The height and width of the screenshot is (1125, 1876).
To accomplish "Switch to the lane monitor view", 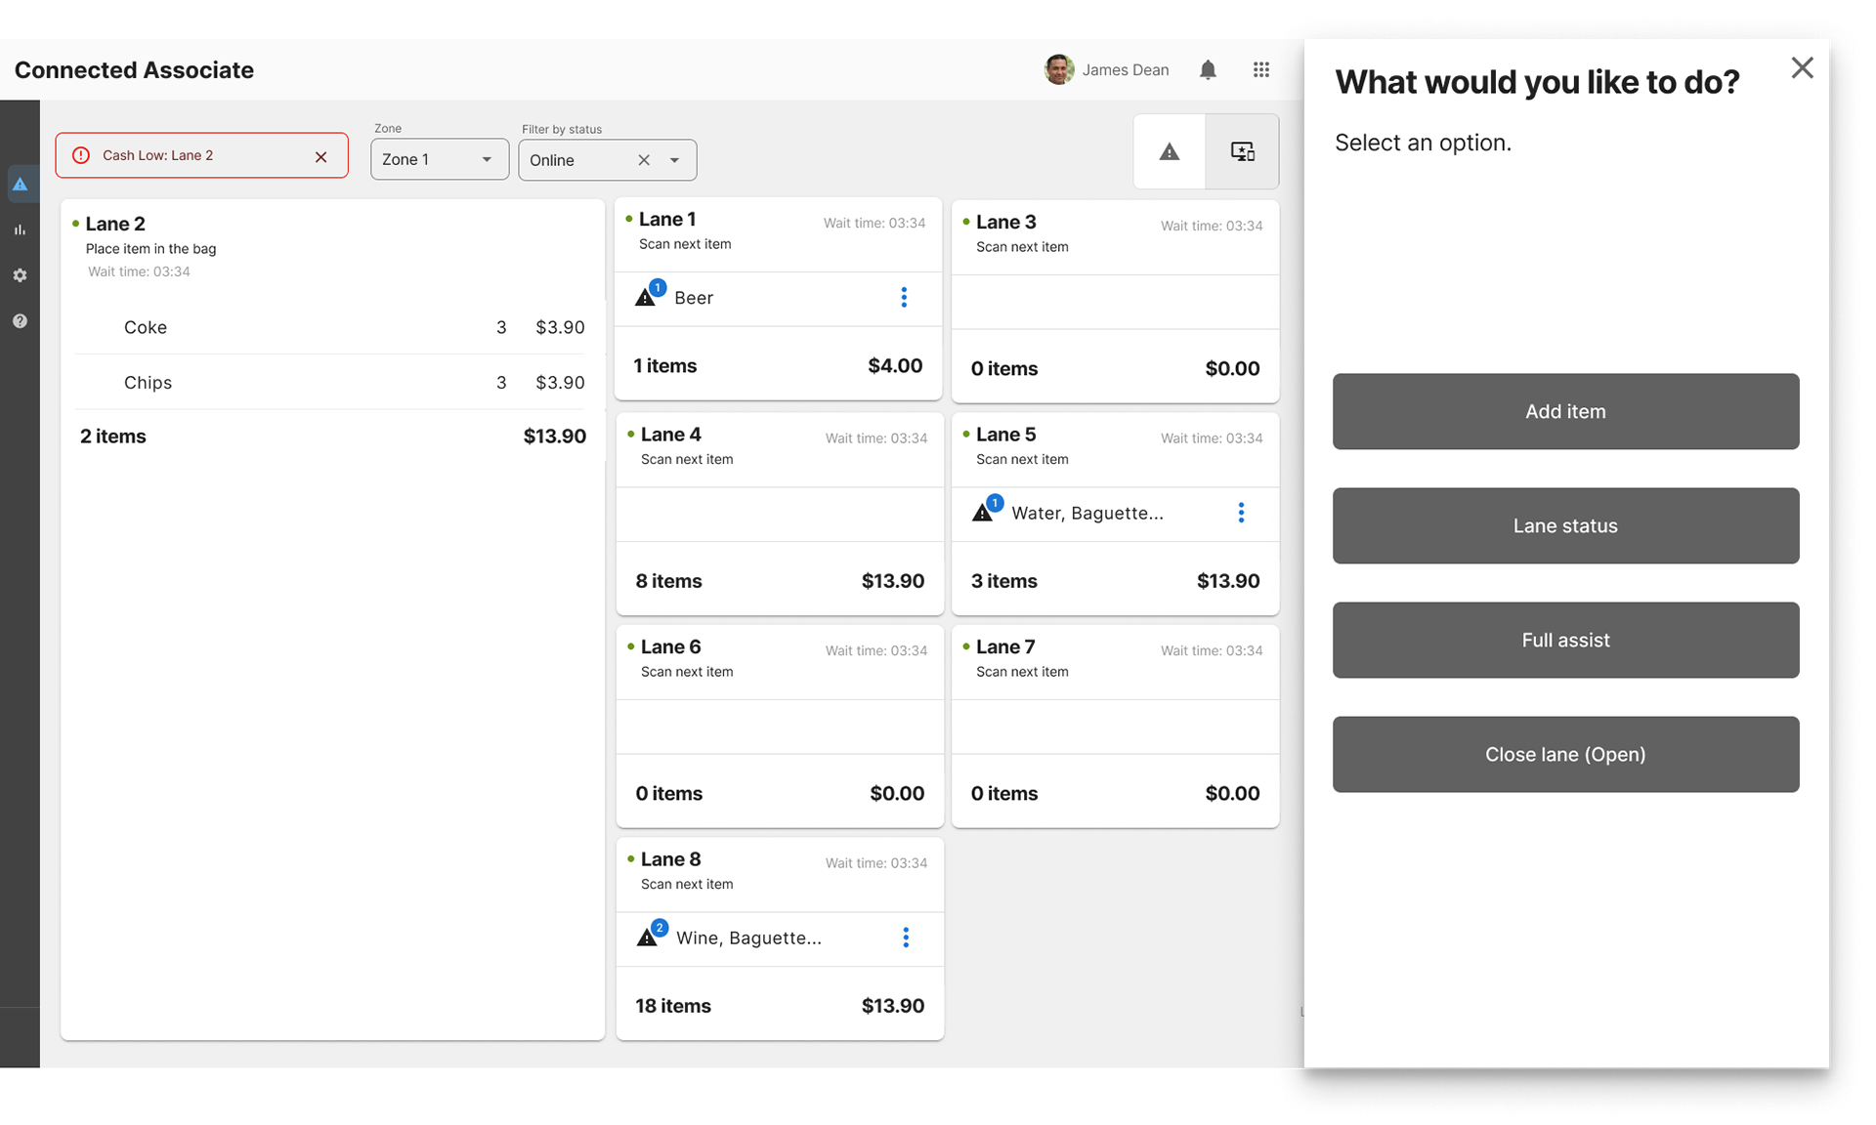I will point(1242,151).
